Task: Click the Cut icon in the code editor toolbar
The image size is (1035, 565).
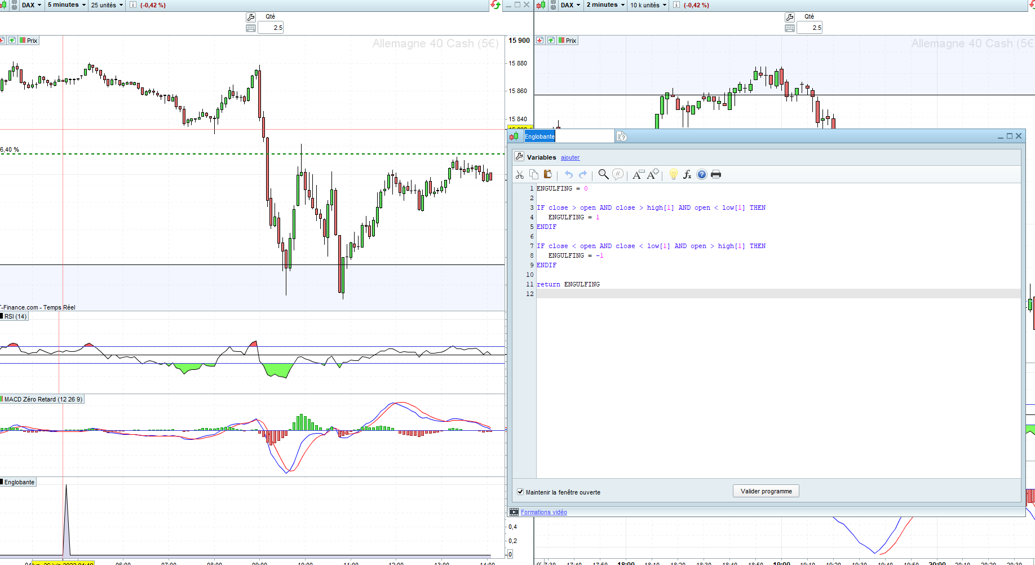Action: tap(520, 175)
